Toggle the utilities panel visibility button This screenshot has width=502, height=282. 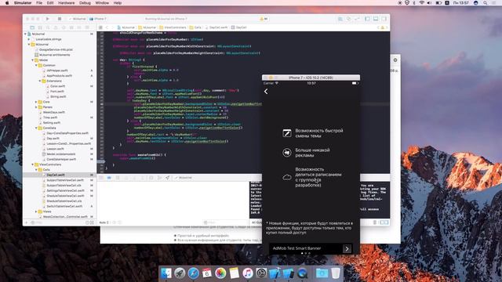pyautogui.click(x=384, y=19)
